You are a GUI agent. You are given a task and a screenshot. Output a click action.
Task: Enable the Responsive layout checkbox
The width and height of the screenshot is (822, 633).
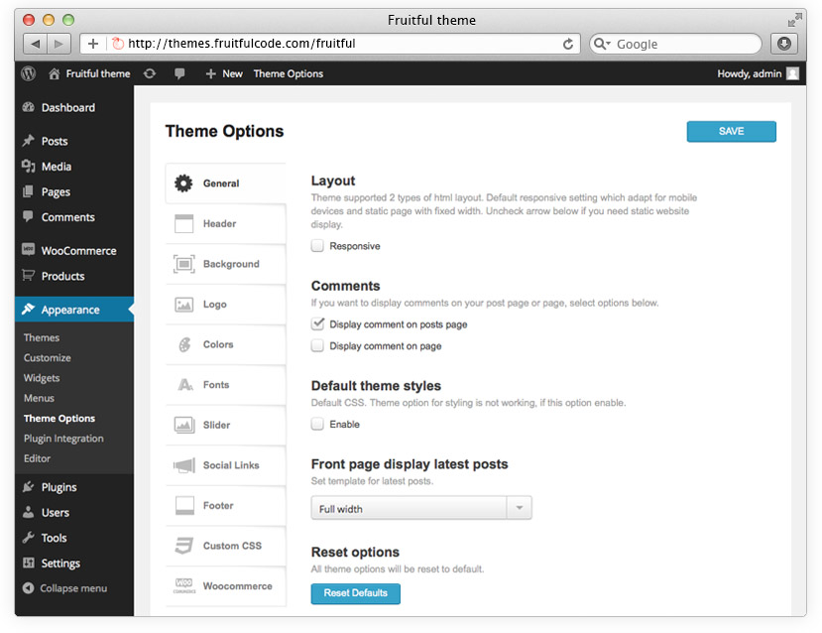pyautogui.click(x=319, y=246)
